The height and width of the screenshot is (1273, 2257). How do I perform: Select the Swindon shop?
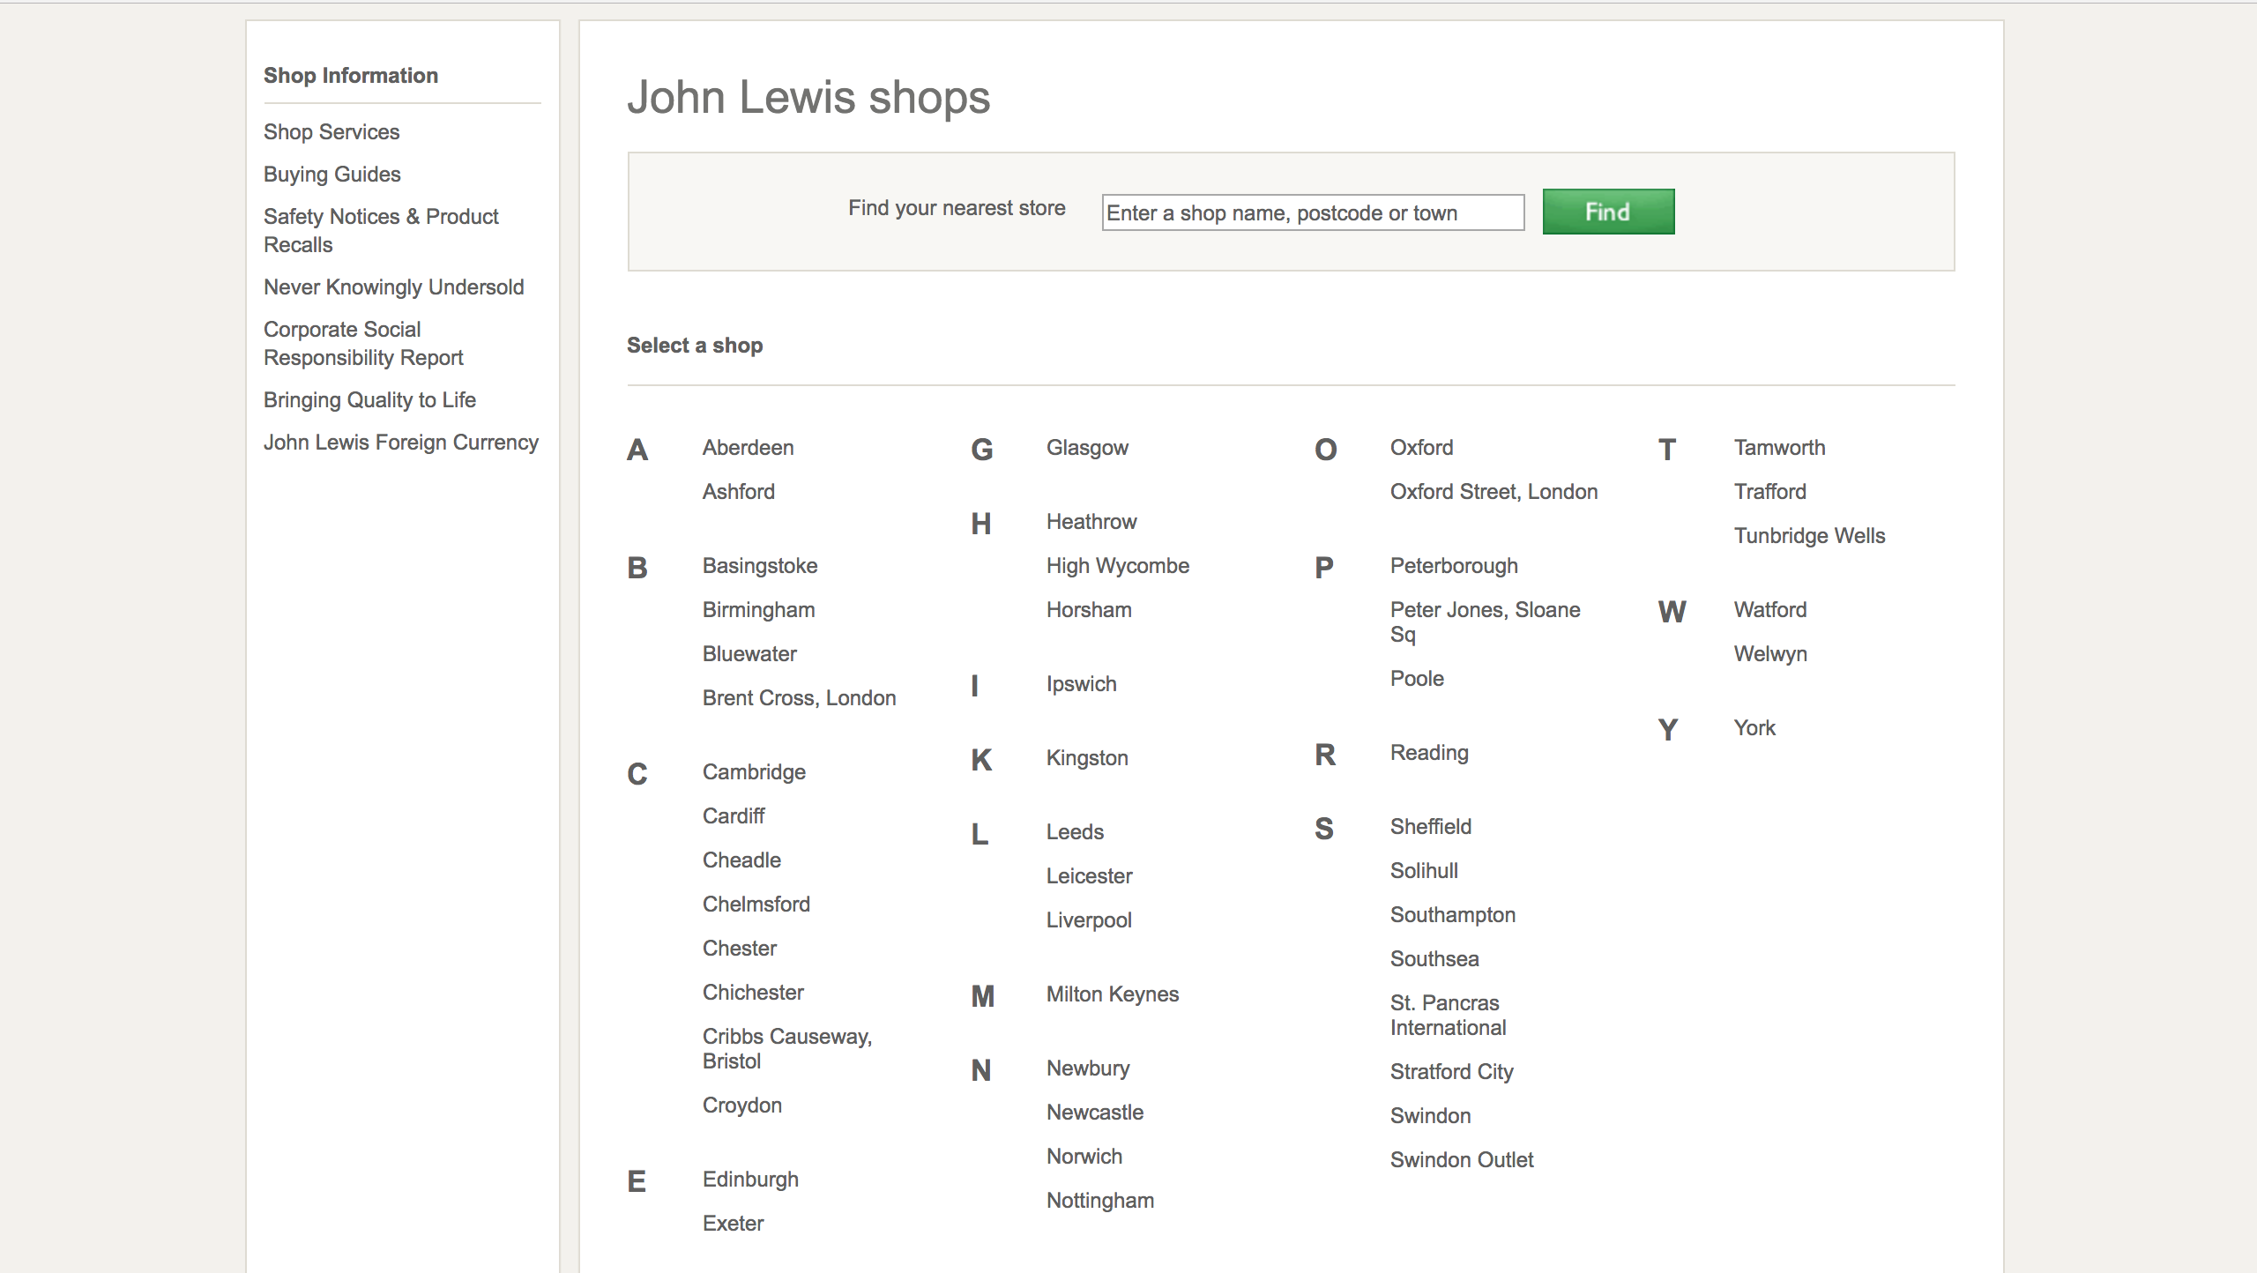click(1430, 1116)
